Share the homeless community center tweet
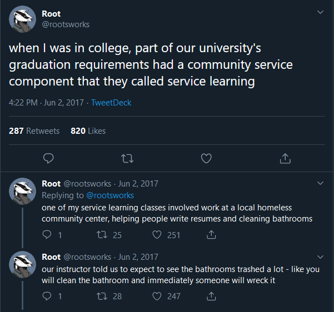This screenshot has width=334, height=312. (211, 235)
